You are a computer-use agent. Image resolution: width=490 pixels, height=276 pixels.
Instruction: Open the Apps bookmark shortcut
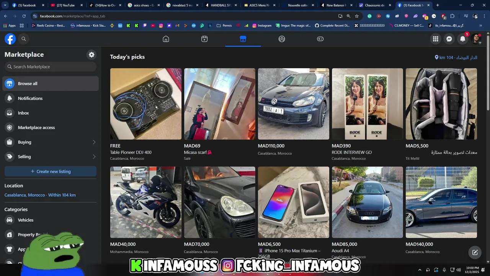(10, 26)
